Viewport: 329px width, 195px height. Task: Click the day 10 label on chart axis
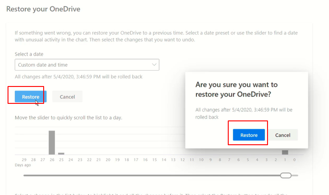click(x=201, y=160)
